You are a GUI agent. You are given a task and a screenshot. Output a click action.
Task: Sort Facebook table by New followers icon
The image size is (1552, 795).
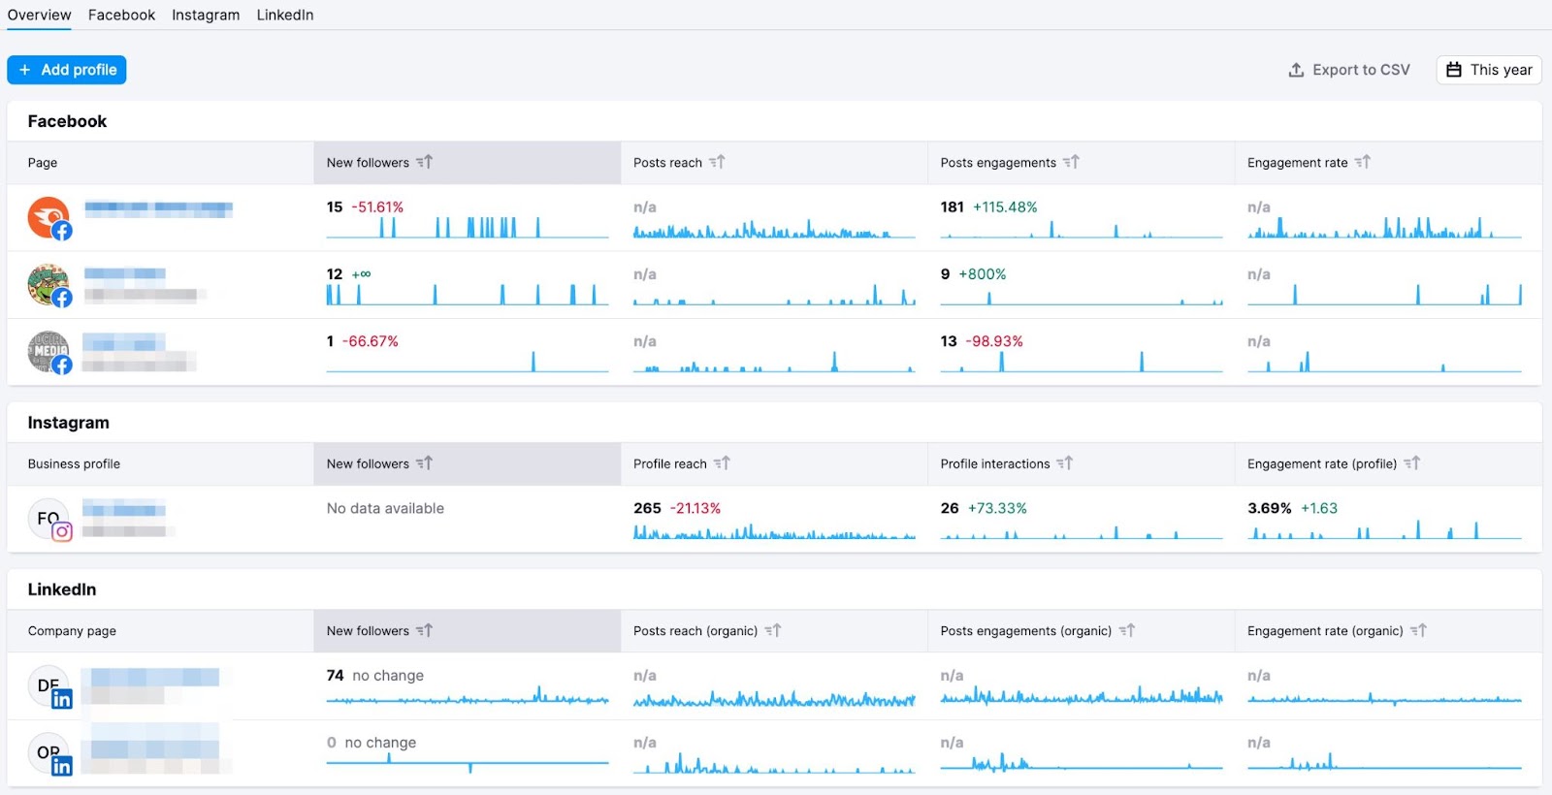click(x=424, y=162)
